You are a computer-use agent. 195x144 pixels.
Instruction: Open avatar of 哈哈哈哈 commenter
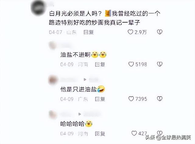[53, 114]
